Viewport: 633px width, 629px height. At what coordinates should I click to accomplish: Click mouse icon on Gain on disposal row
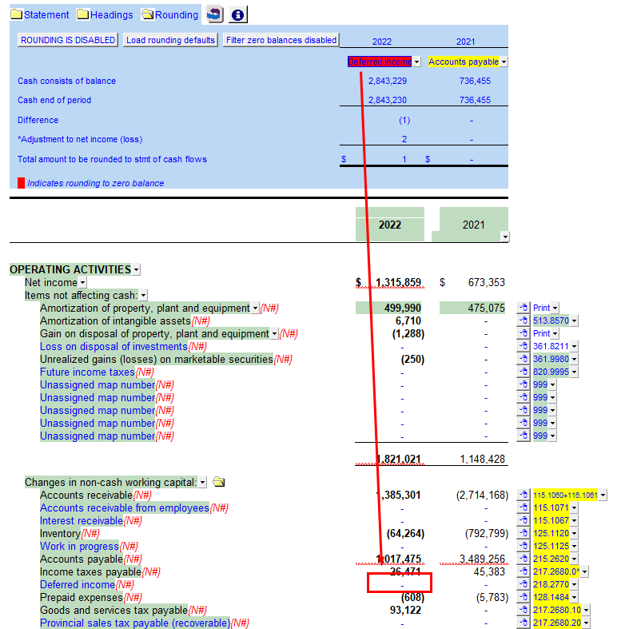click(524, 333)
